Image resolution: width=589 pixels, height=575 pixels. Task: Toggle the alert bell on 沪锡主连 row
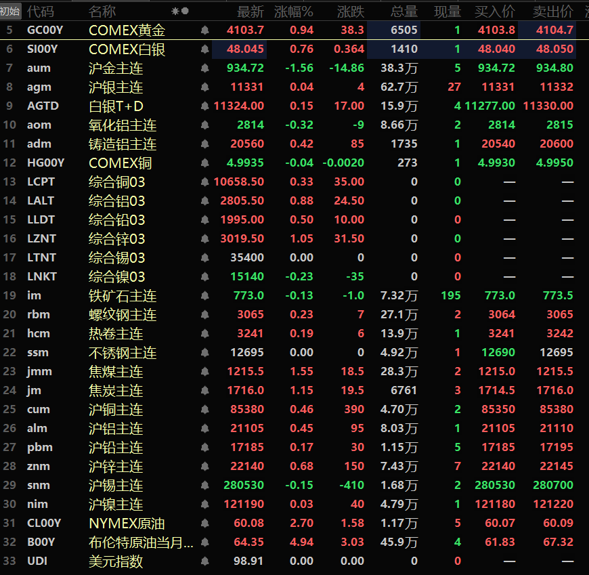tap(204, 486)
